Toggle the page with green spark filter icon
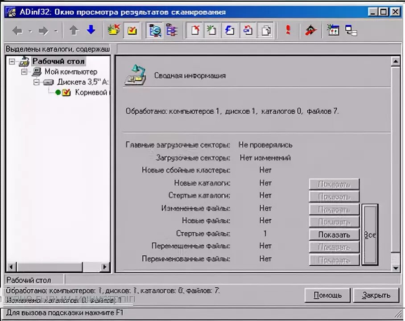Viewport: 405px width, 321px height. 212,30
